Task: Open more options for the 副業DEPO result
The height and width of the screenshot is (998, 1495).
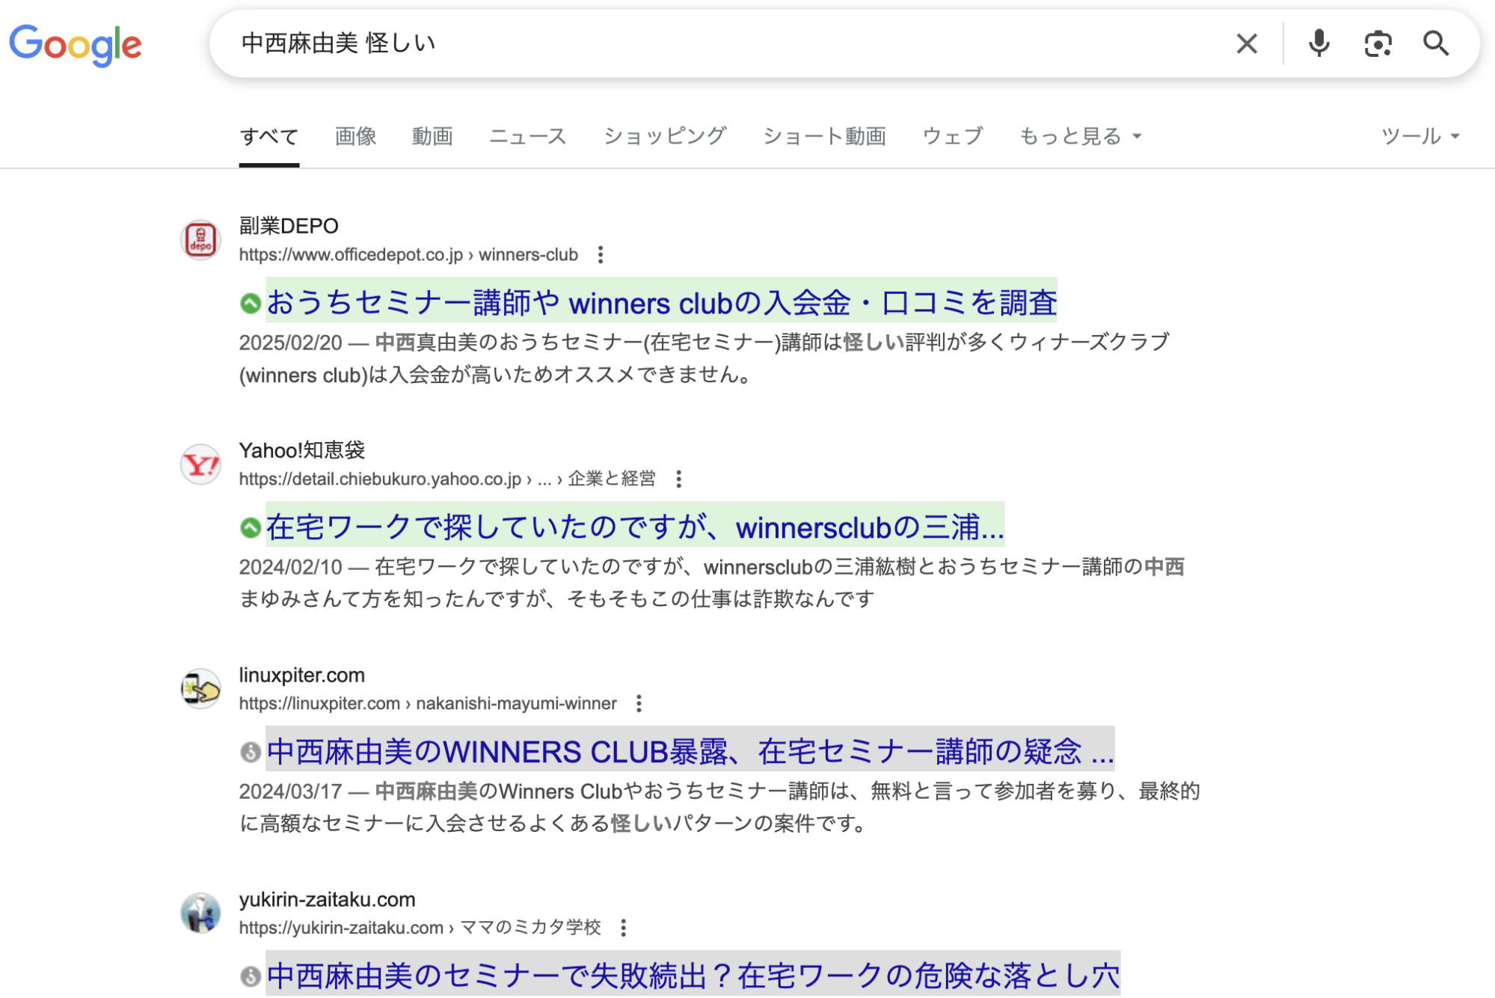Action: (x=601, y=255)
